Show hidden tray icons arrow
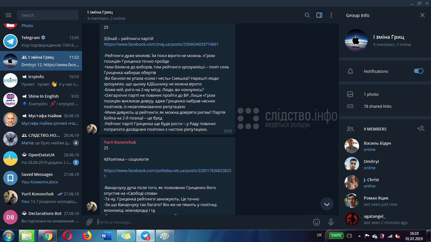Screen dimensions: 431x242 click(x=359, y=236)
